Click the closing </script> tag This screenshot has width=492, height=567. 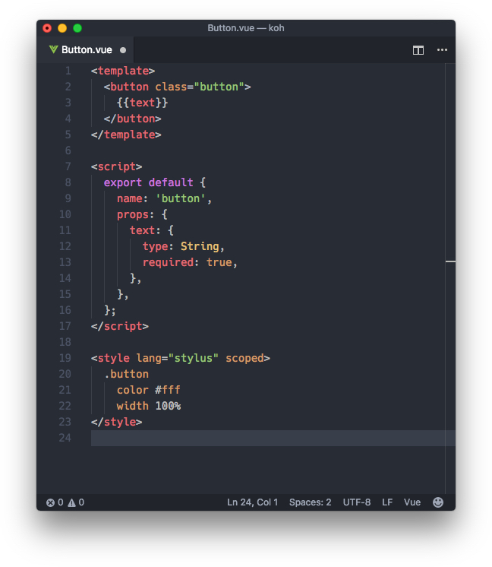coord(119,326)
